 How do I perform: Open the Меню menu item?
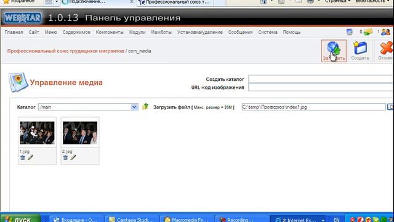pyautogui.click(x=50, y=32)
